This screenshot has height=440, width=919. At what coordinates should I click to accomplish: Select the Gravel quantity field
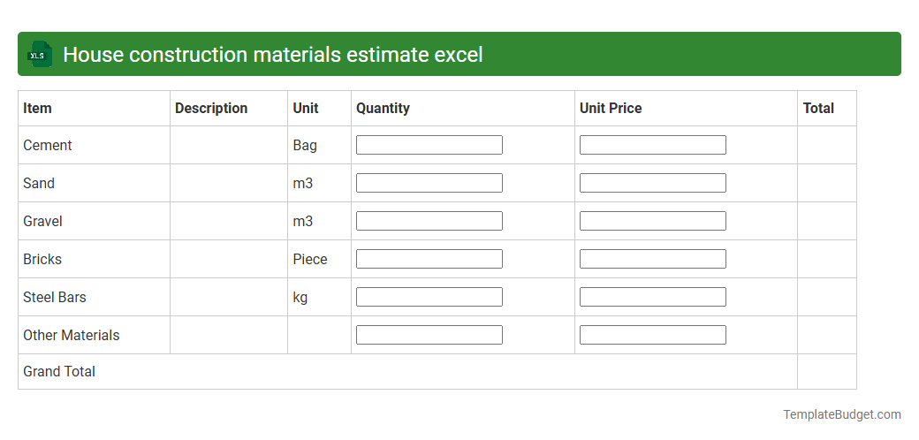point(429,221)
